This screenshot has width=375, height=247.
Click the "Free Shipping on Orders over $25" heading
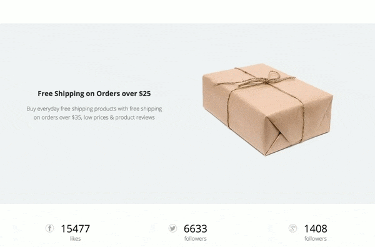94,94
